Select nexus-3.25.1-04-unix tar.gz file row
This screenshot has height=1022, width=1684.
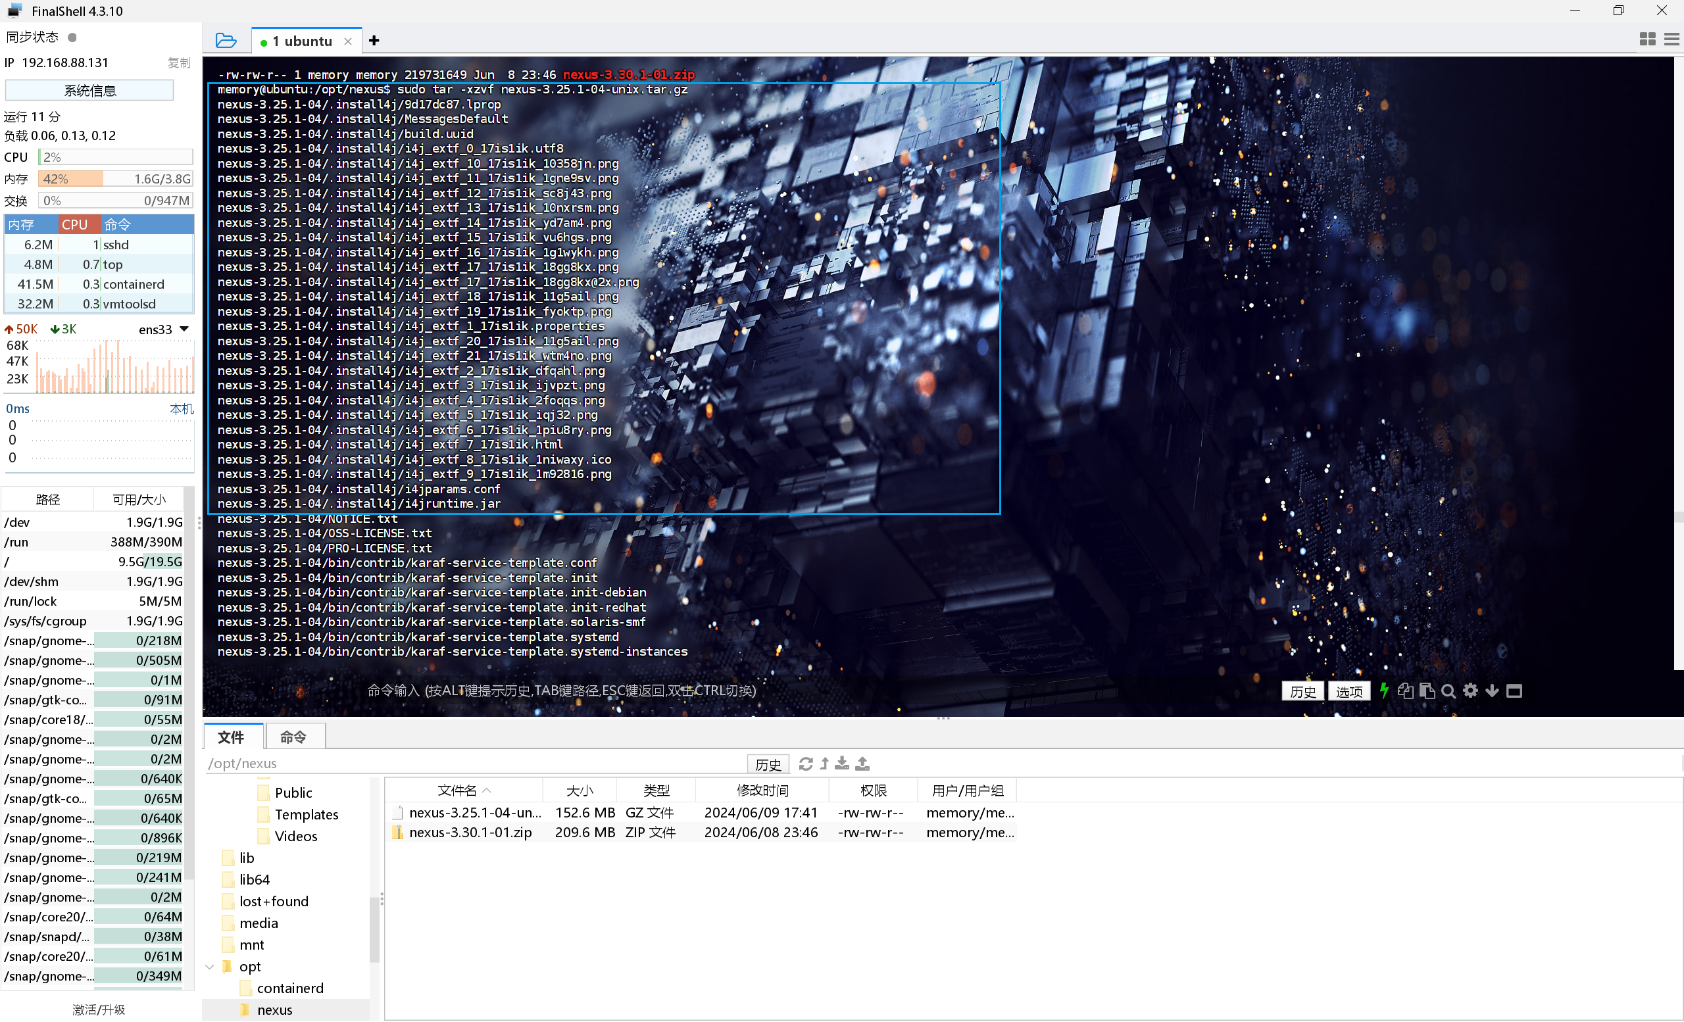(701, 812)
